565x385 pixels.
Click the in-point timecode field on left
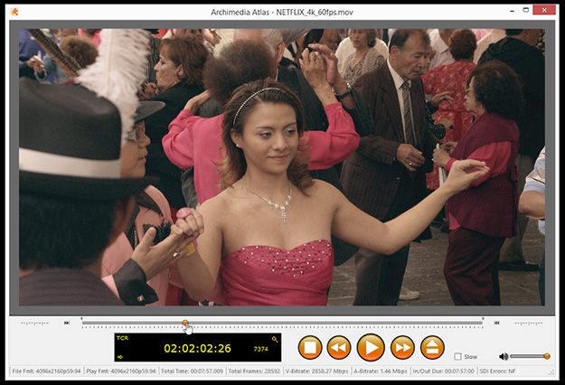pos(33,322)
